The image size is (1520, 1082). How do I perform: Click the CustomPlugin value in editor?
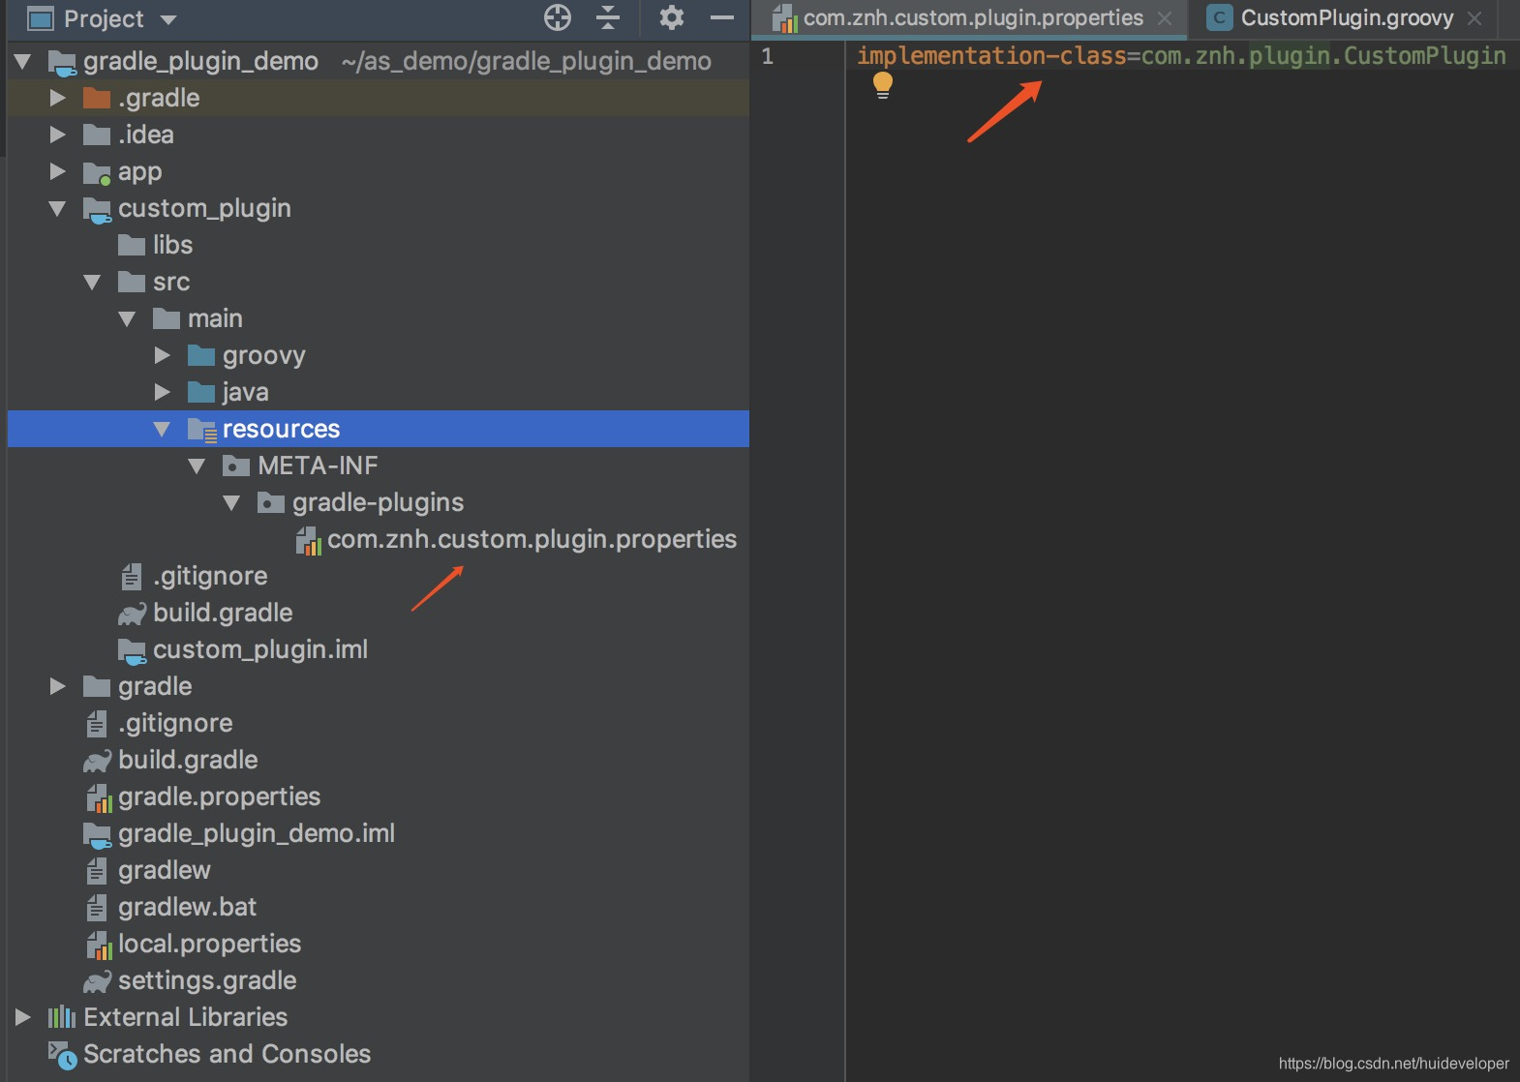tap(1424, 56)
